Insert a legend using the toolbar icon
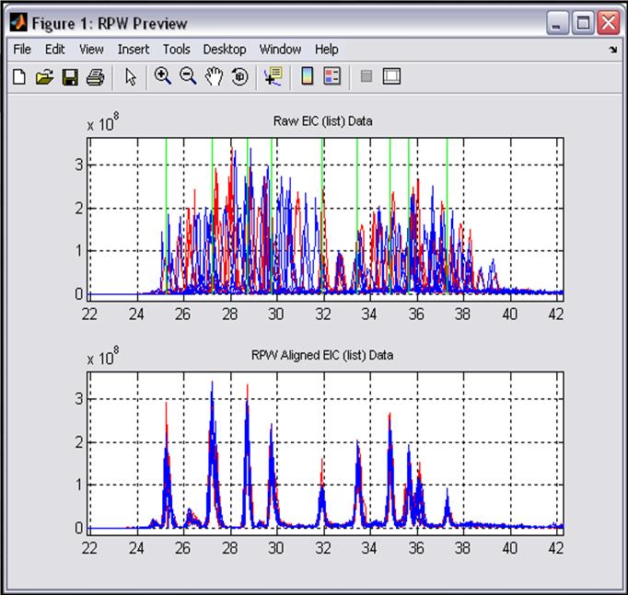 [x=331, y=78]
